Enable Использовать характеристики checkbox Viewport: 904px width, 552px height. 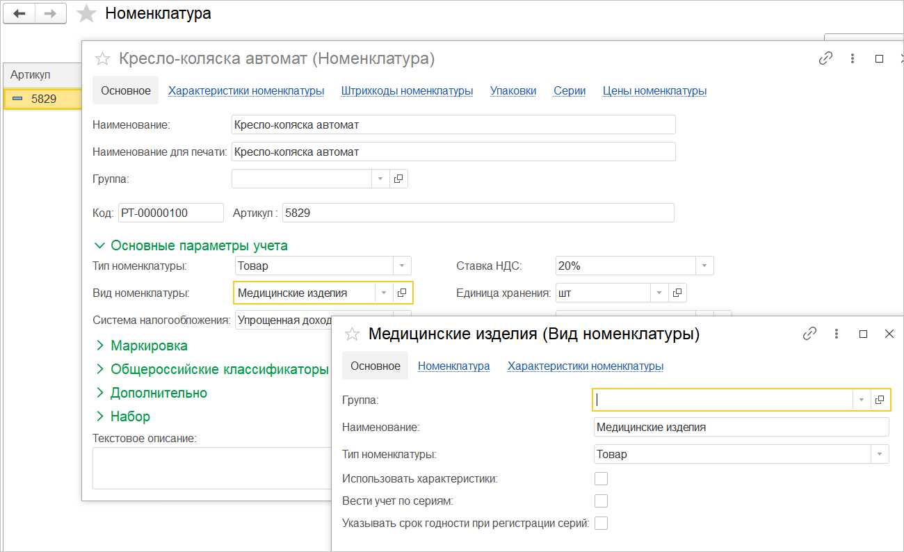point(601,478)
